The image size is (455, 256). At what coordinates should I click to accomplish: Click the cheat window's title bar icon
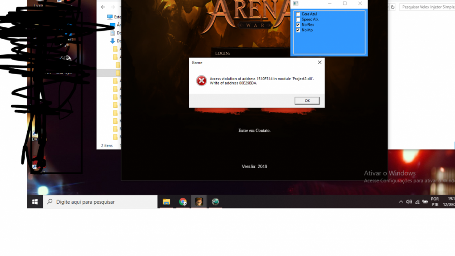click(295, 3)
